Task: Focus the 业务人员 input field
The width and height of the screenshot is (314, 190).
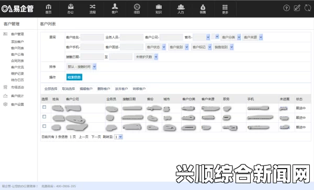Action: [131, 37]
